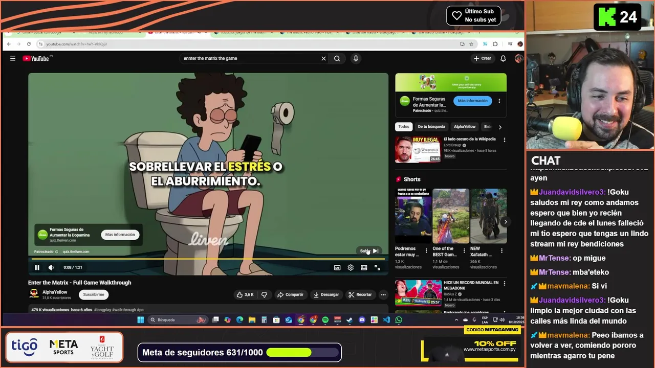Screen dimensions: 655x368
Task: Clear the YouTube search box text
Action: pos(323,58)
